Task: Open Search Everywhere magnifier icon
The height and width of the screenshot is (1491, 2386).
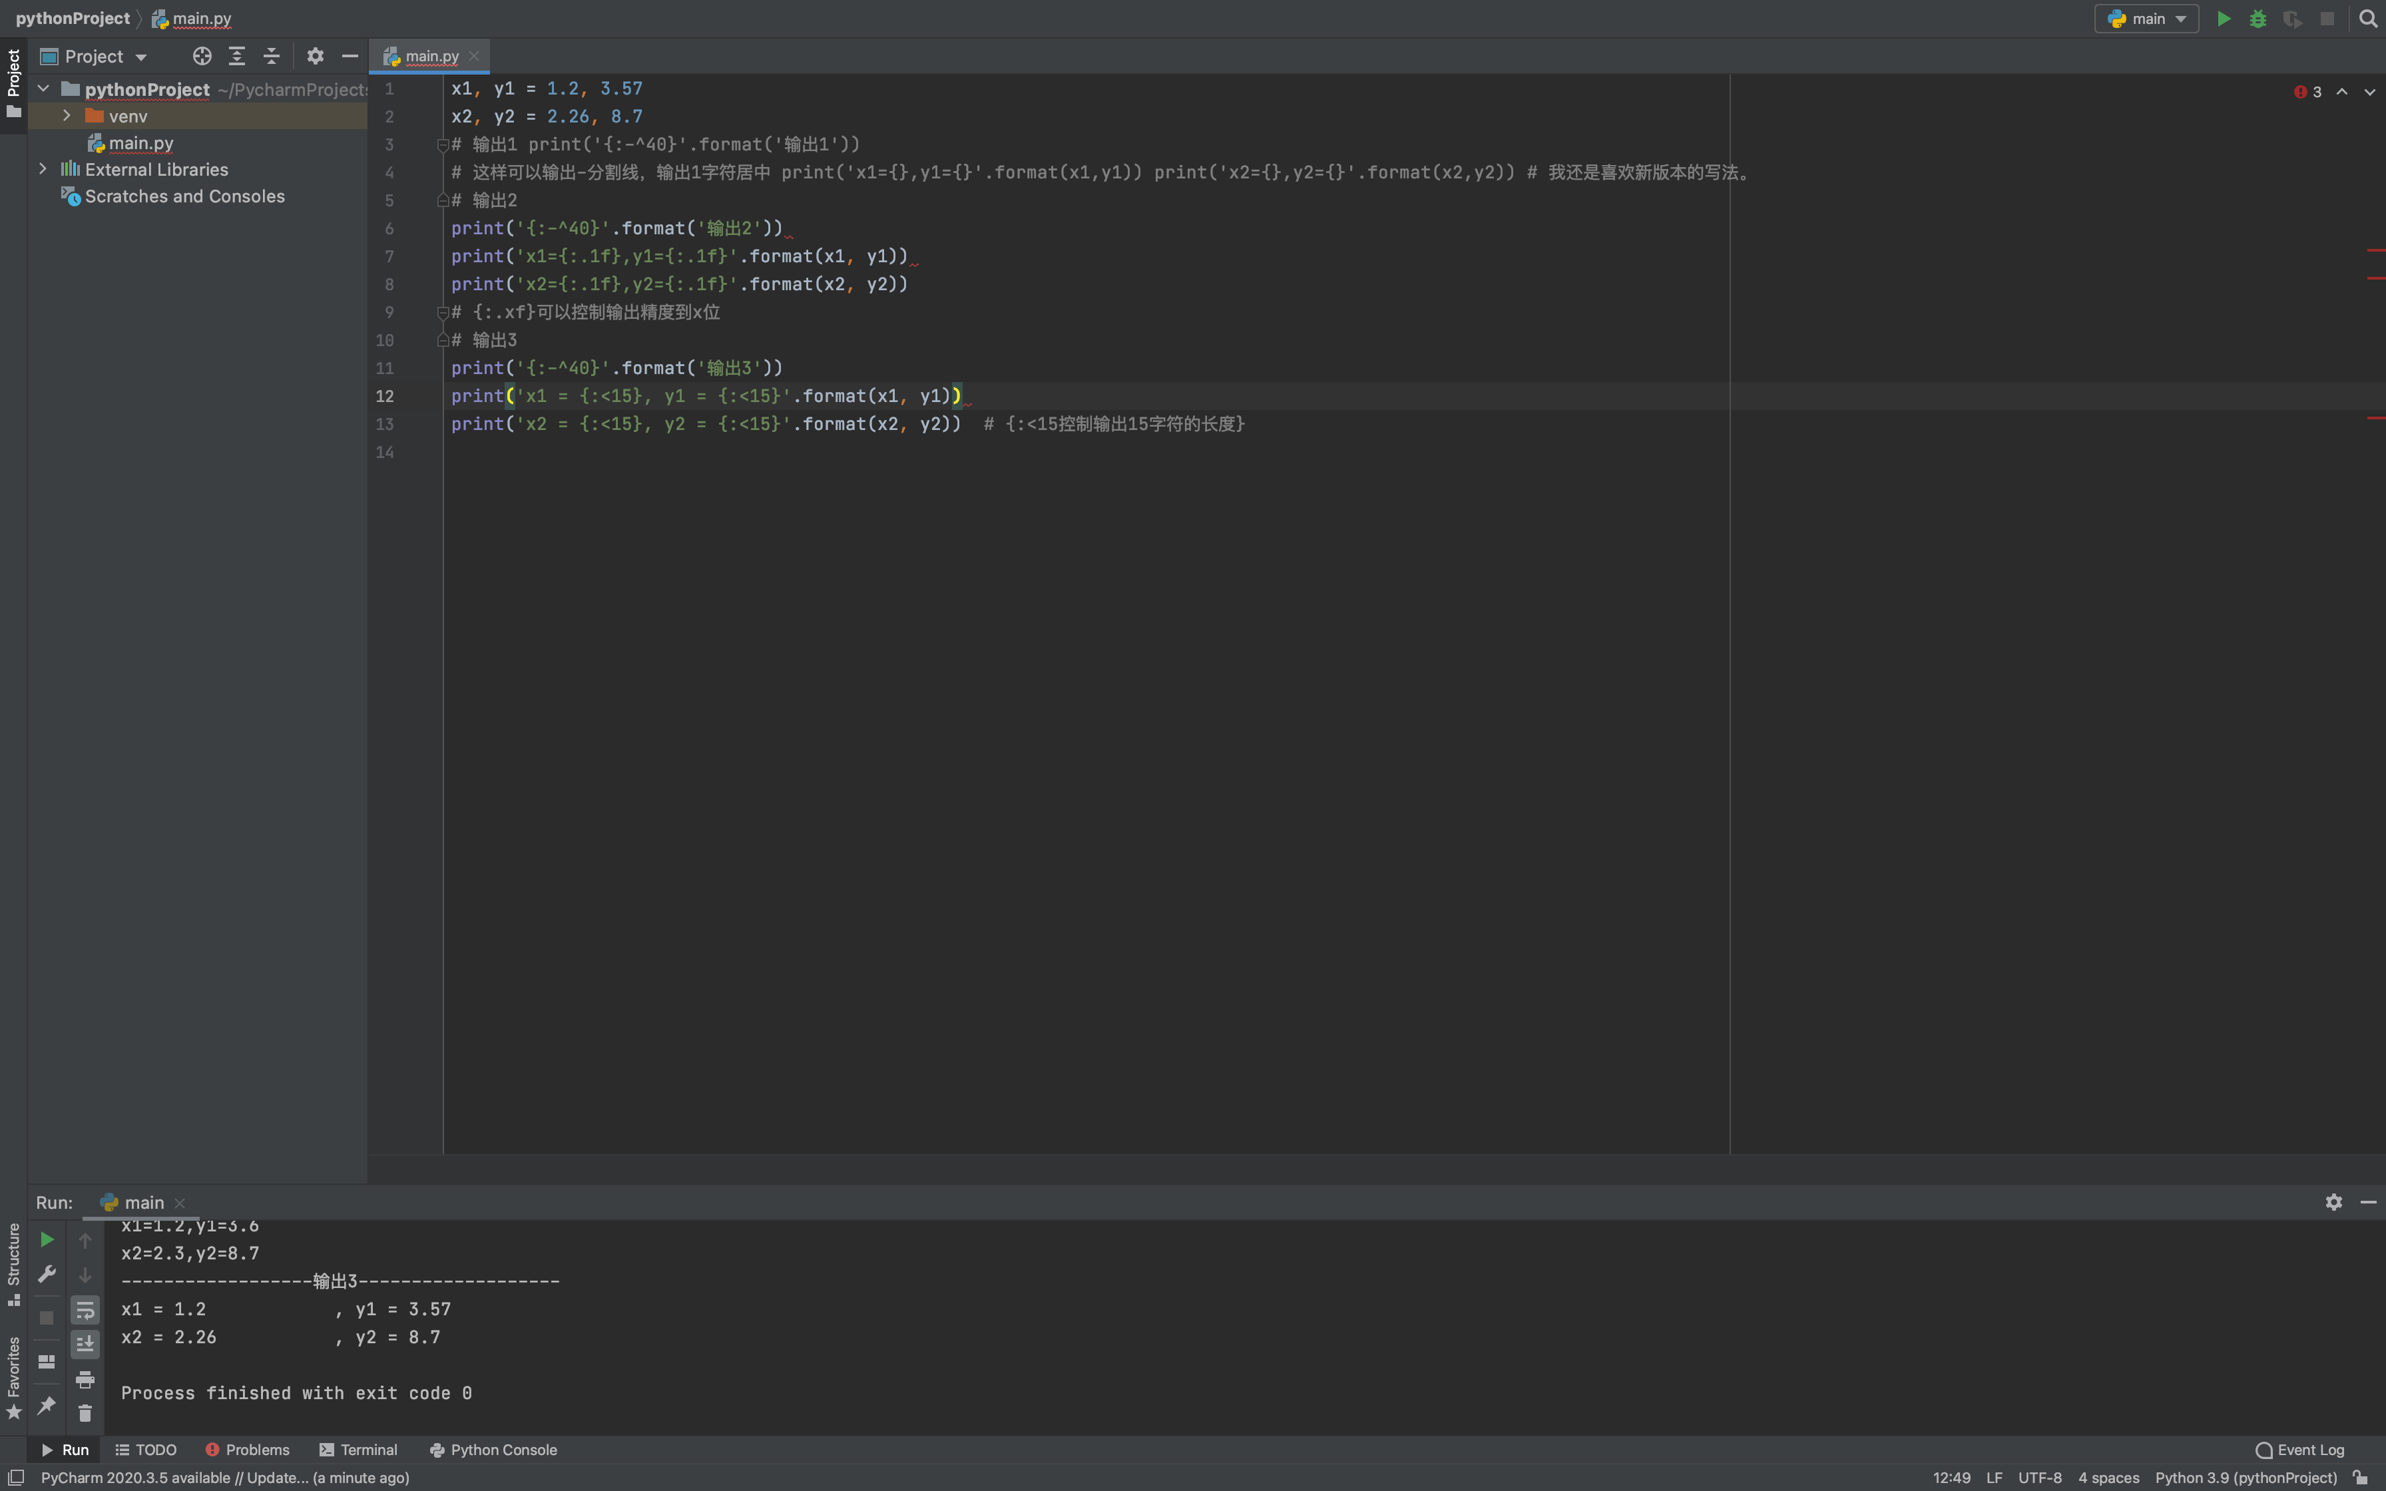Action: 2367,19
